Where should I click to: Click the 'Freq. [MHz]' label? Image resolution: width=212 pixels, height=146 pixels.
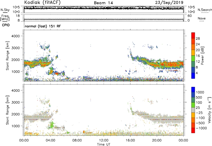point(5,18)
